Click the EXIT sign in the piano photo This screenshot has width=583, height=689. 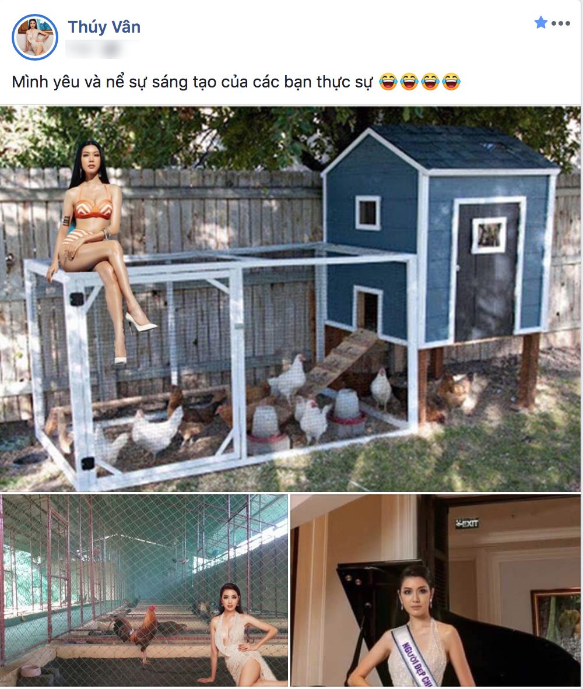[x=467, y=523]
